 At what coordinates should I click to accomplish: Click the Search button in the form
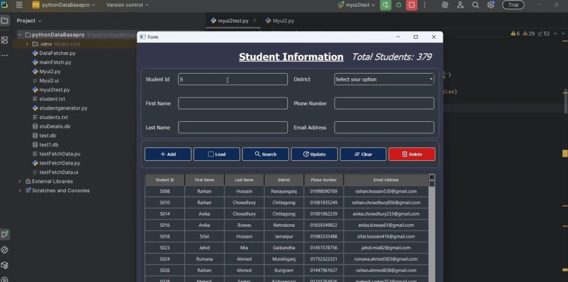point(265,154)
